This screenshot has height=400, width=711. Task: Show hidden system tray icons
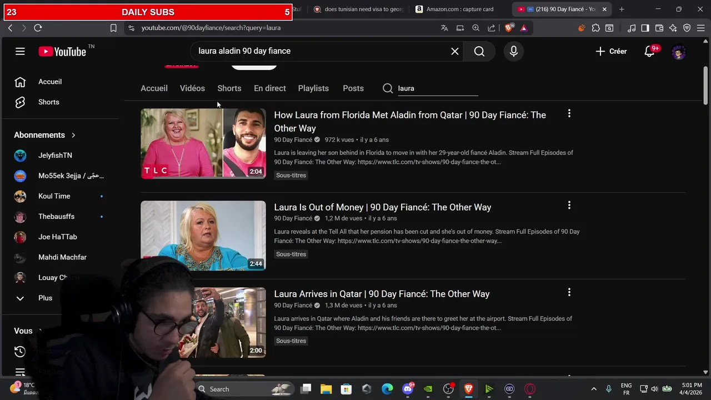pyautogui.click(x=593, y=389)
